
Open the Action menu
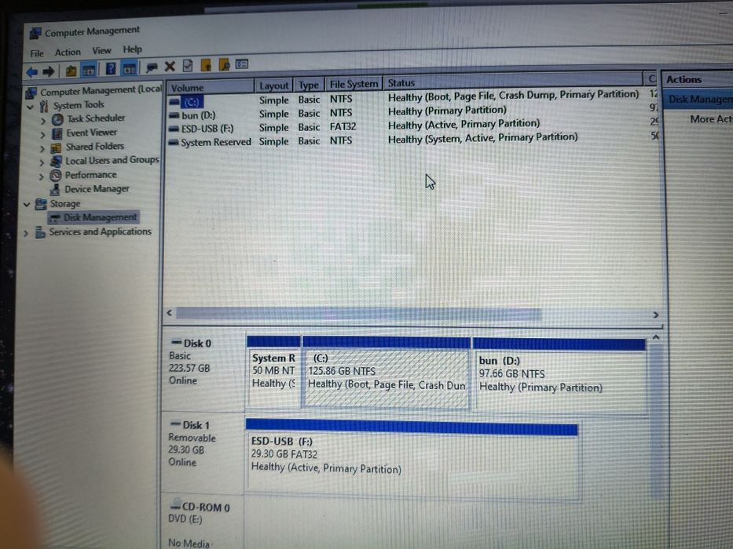[68, 52]
